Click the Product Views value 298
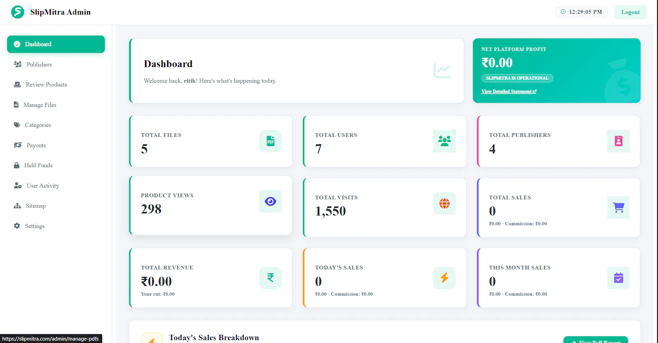 pos(151,209)
